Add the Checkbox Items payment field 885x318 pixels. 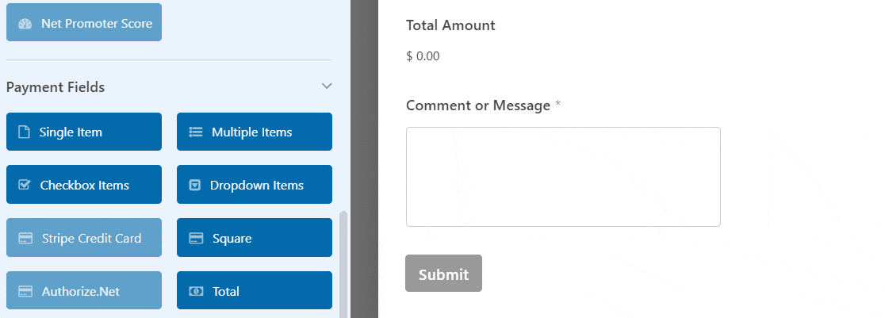point(84,184)
